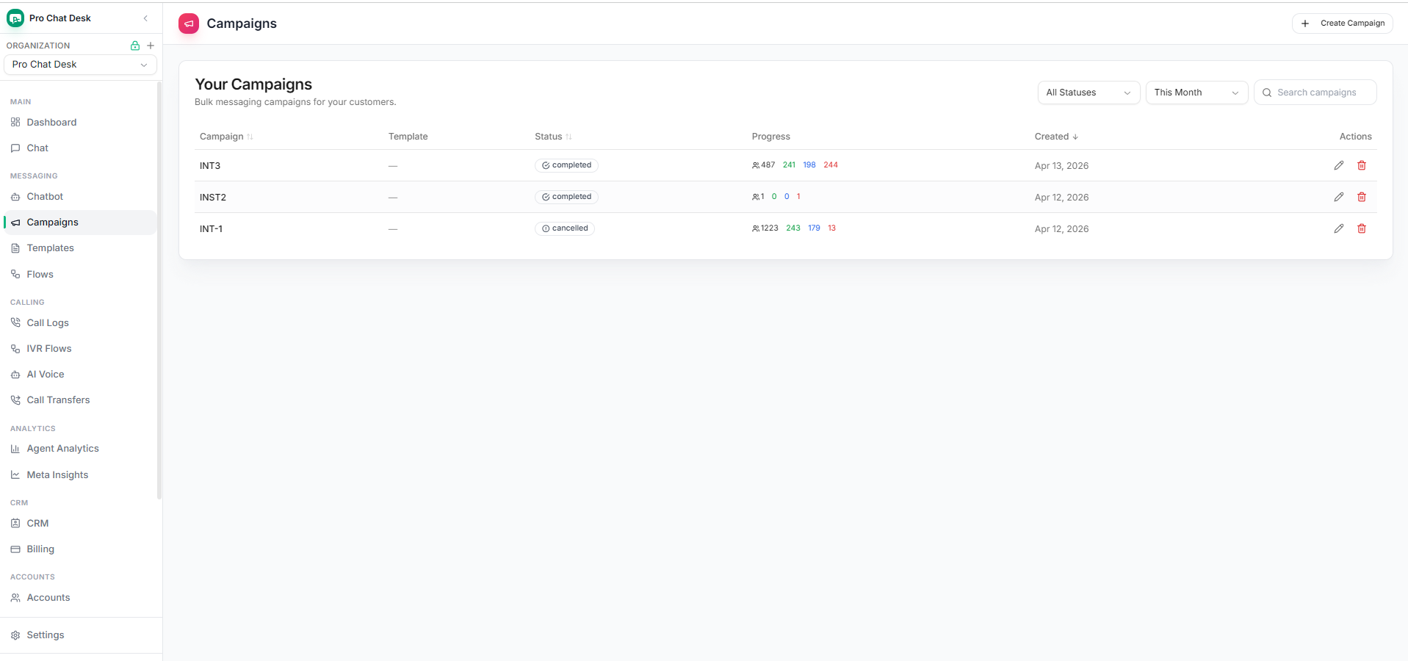Navigate to IVR Flows
Image resolution: width=1408 pixels, height=661 pixels.
(79, 349)
